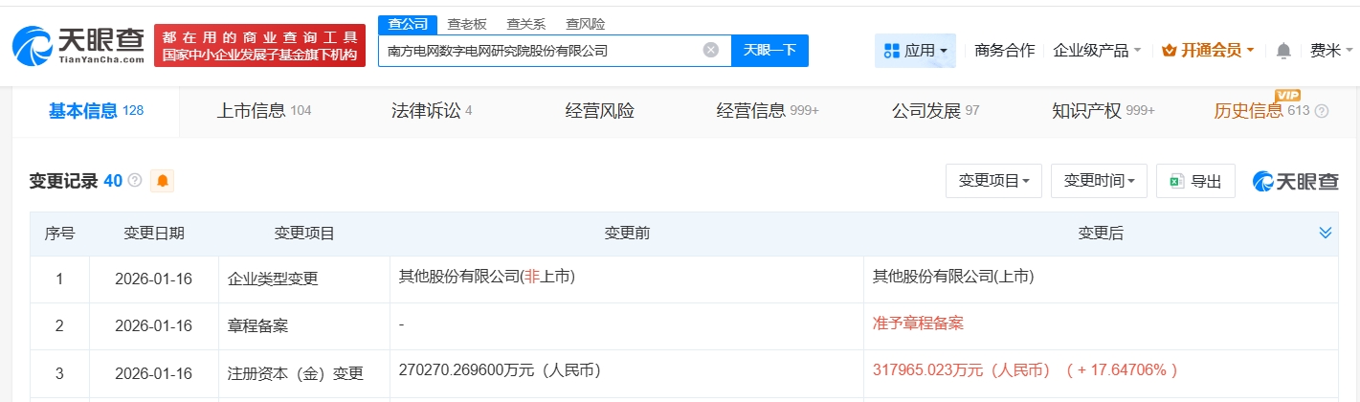Click the help icon next to 变更记录 40

click(135, 181)
